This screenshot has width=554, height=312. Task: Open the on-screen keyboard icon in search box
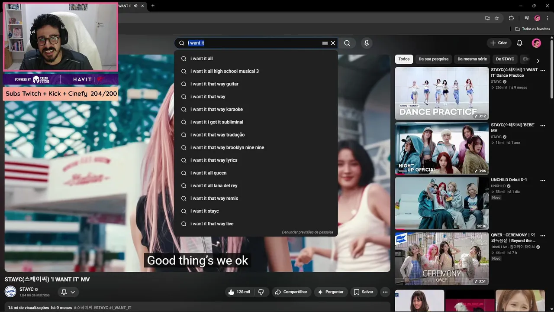(x=325, y=43)
